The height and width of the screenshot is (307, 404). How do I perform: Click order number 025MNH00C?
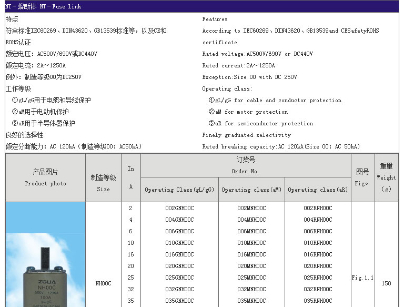point(251,278)
